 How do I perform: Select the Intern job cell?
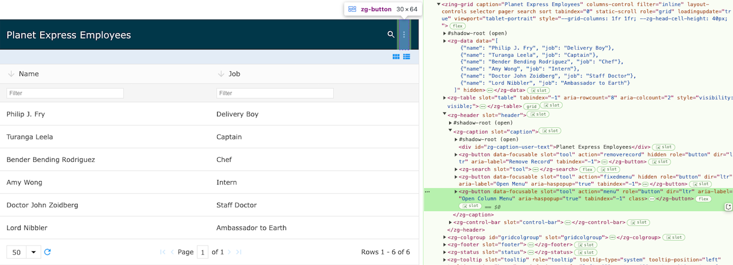click(314, 182)
